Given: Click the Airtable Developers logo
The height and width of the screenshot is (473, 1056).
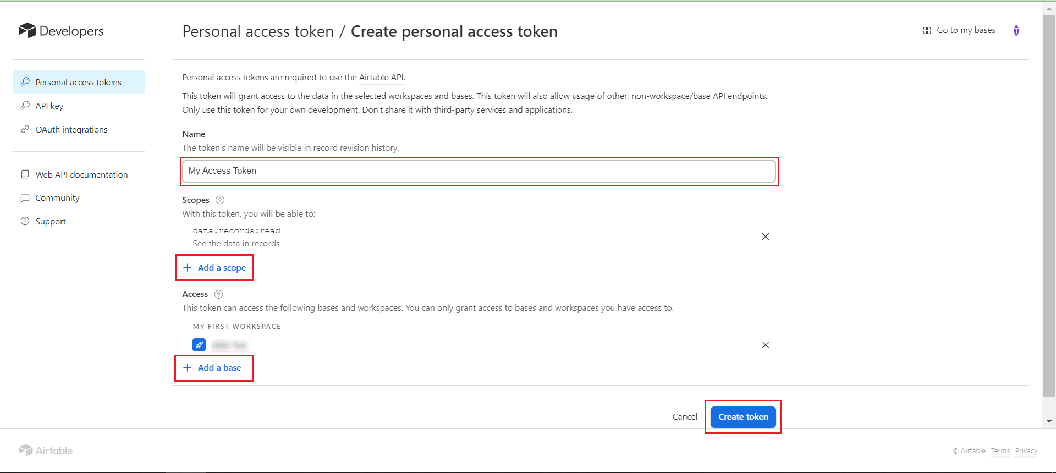Looking at the screenshot, I should point(61,31).
